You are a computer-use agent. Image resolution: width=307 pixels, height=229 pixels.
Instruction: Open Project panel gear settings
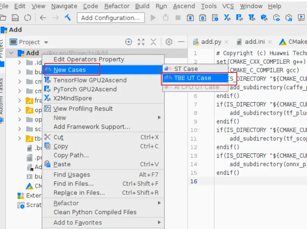coord(169,42)
